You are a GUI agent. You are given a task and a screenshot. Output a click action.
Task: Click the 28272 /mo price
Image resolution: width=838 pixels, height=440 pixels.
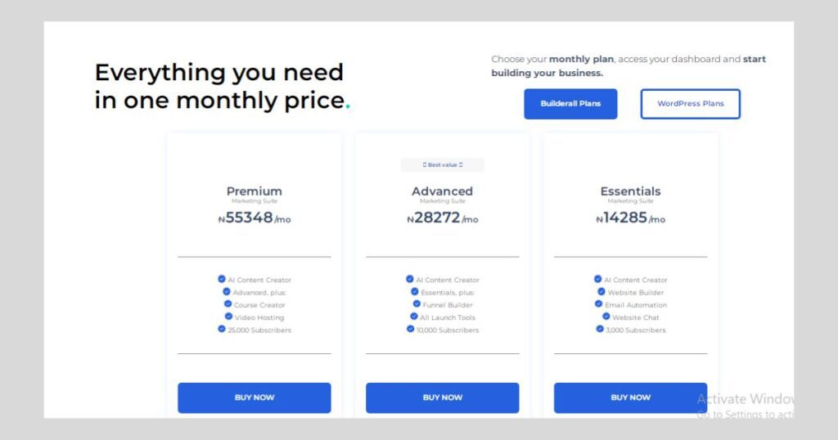pos(443,218)
